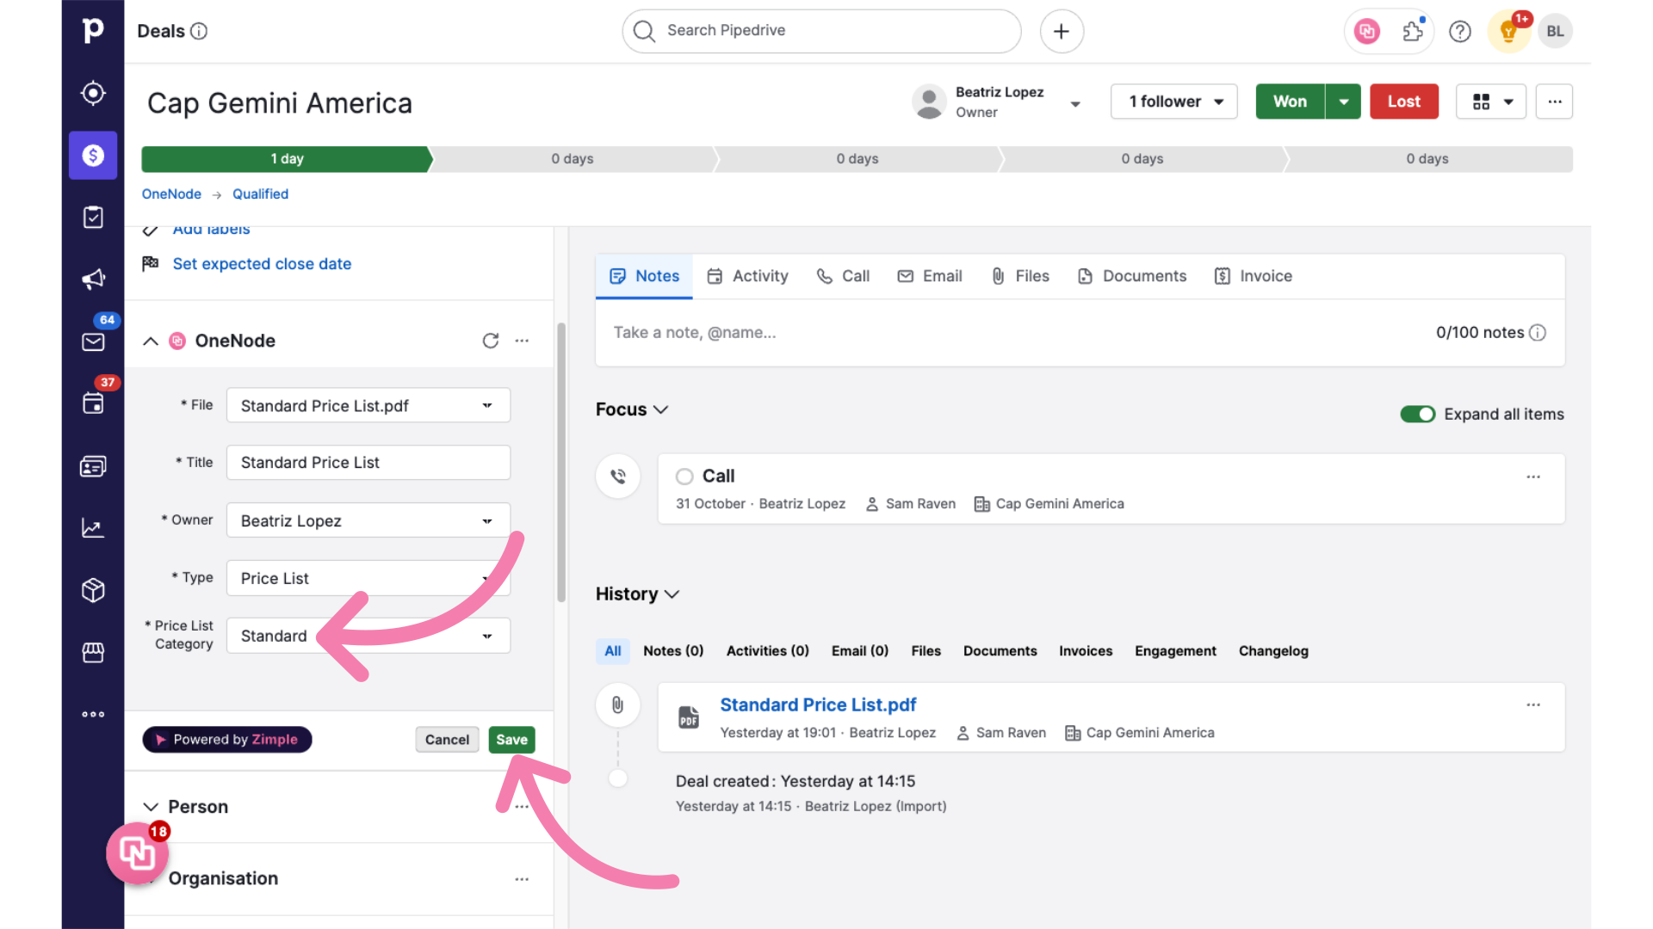Open Marketplace storefront icon in sidebar
Viewport: 1653px width, 929px height.
tap(93, 652)
